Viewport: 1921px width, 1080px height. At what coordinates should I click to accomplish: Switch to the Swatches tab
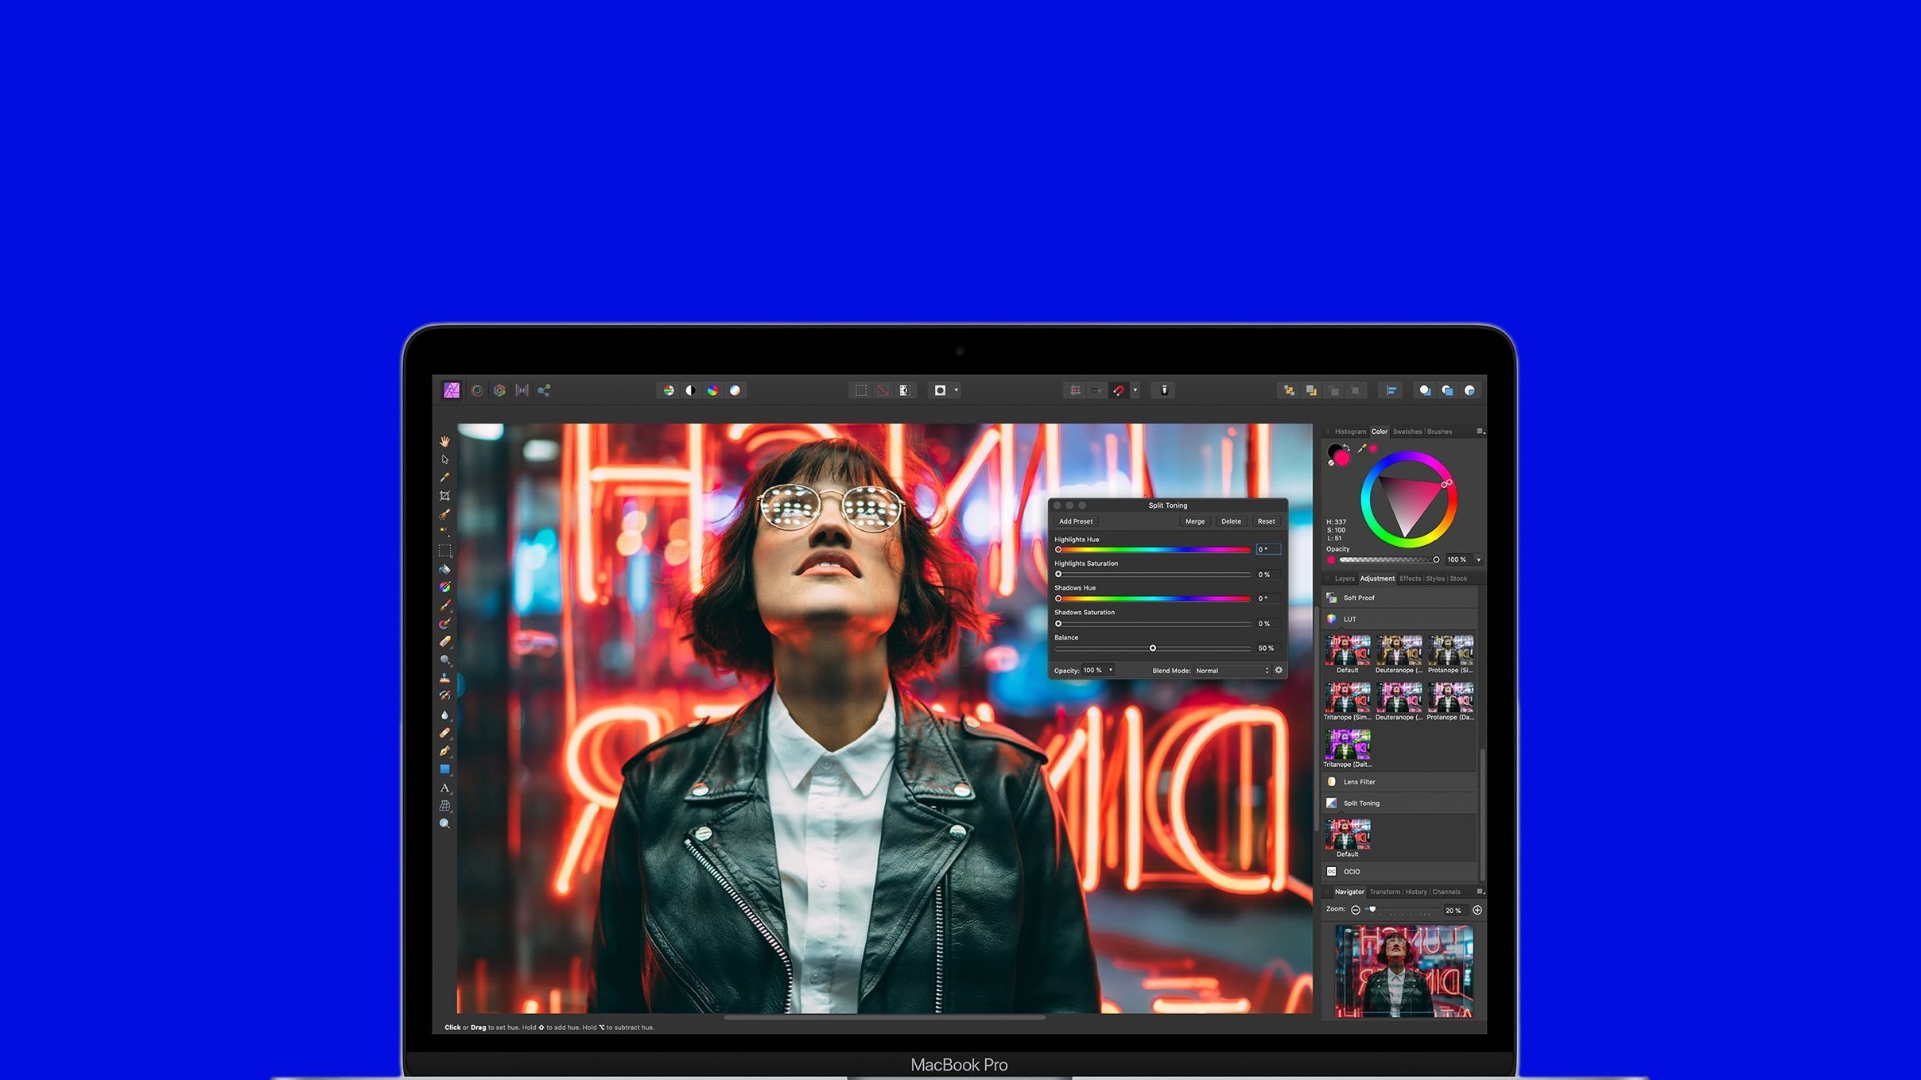coord(1407,432)
